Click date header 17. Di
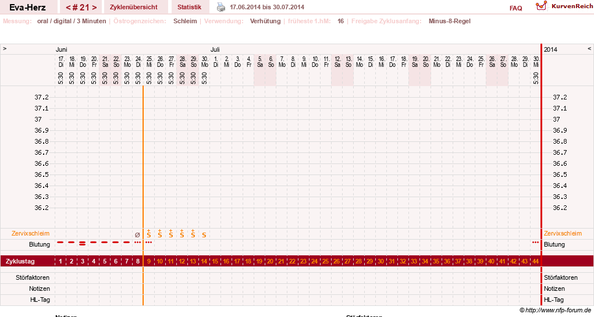Viewport: 594px width, 317px height. click(61, 62)
